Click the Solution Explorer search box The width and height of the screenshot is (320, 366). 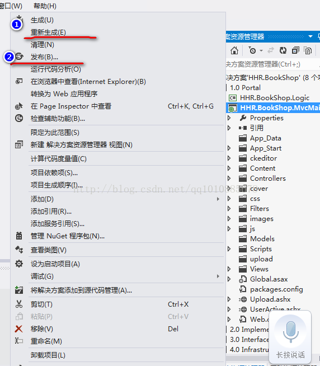(272, 64)
